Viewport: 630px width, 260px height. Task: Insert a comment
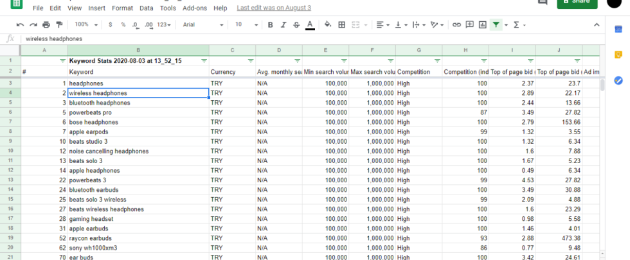pos(469,25)
